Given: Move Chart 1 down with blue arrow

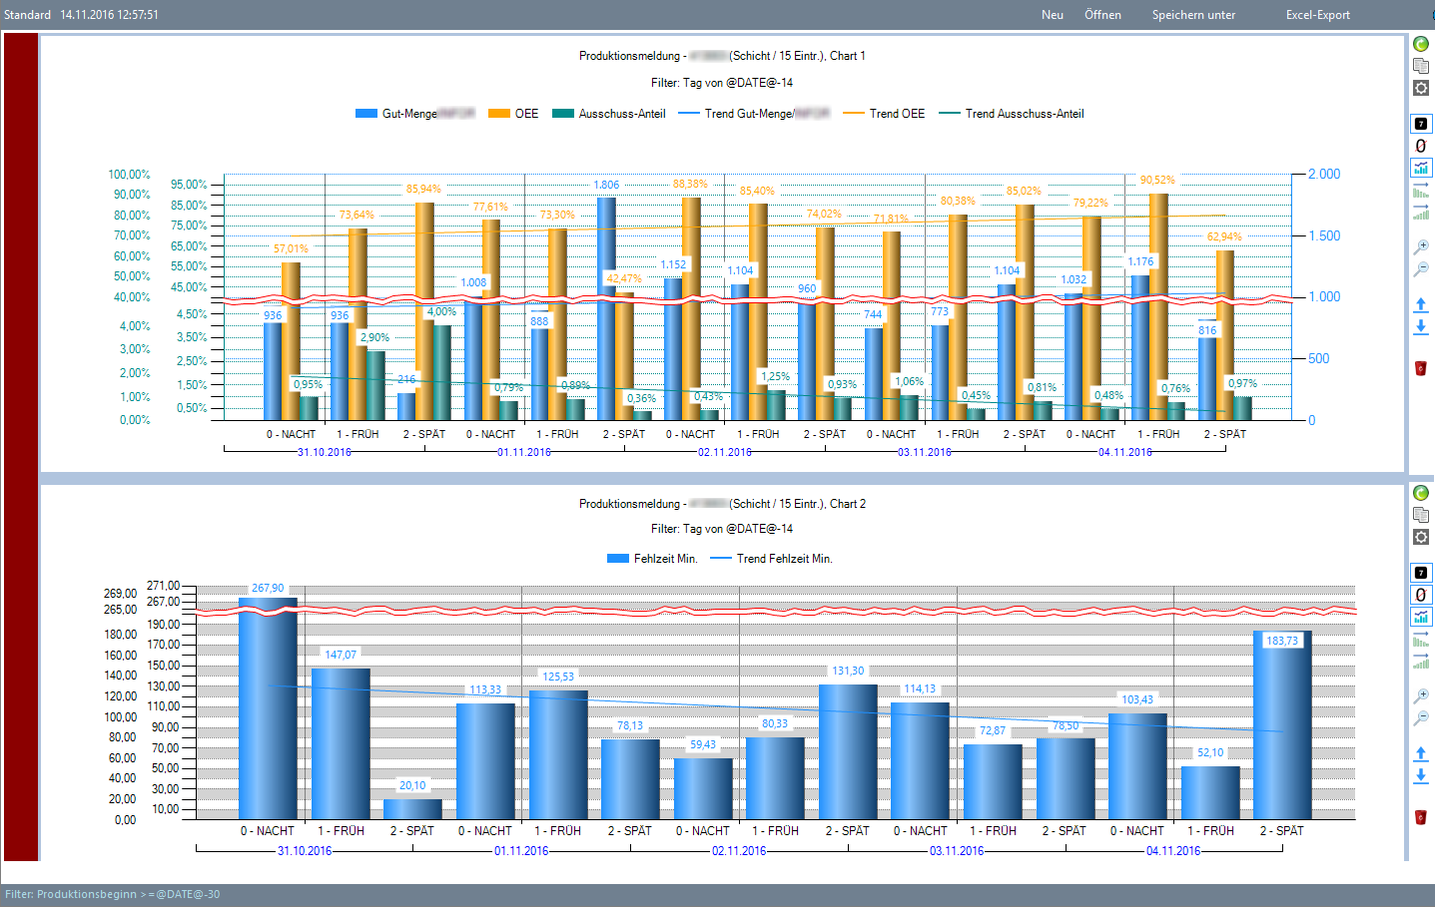Looking at the screenshot, I should coord(1421,326).
